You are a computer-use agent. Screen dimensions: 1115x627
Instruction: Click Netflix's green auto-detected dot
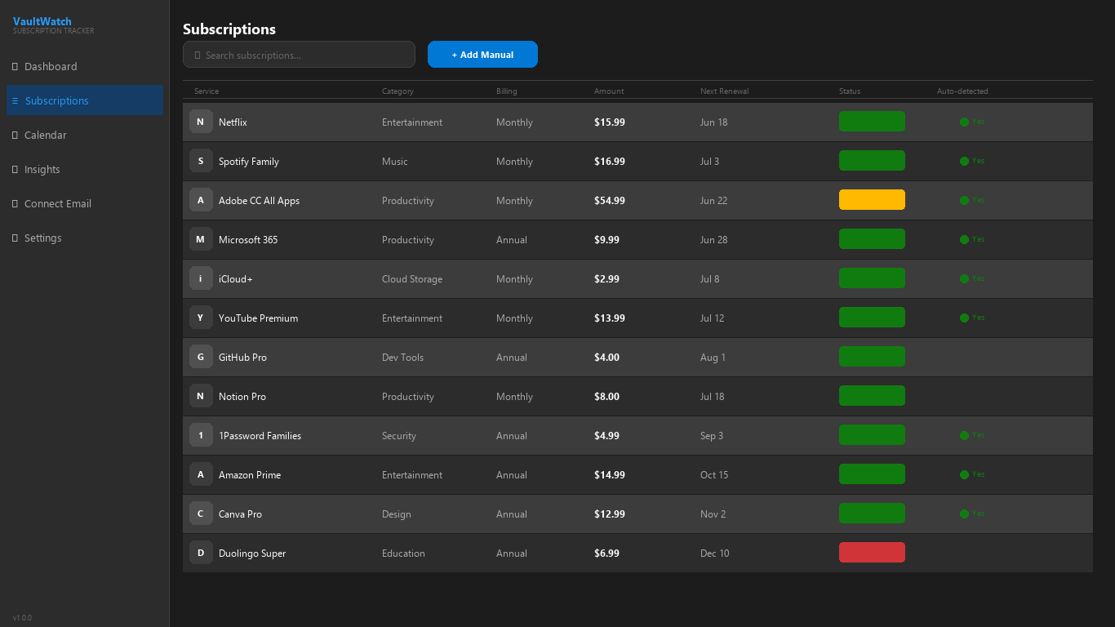point(964,122)
